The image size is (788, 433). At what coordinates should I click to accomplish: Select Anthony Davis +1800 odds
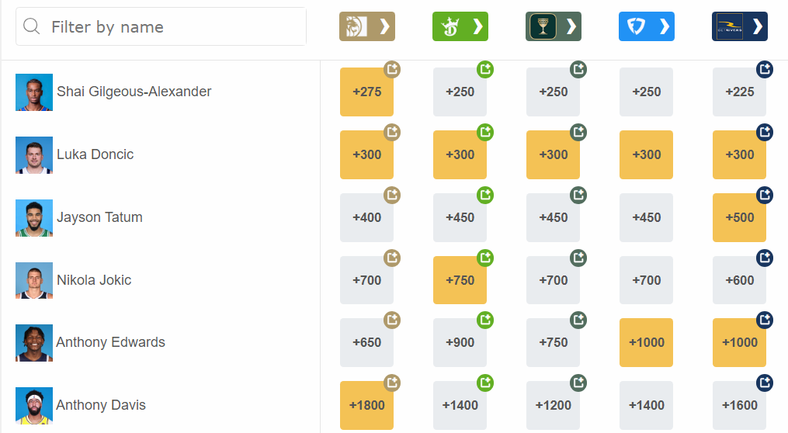pos(367,405)
